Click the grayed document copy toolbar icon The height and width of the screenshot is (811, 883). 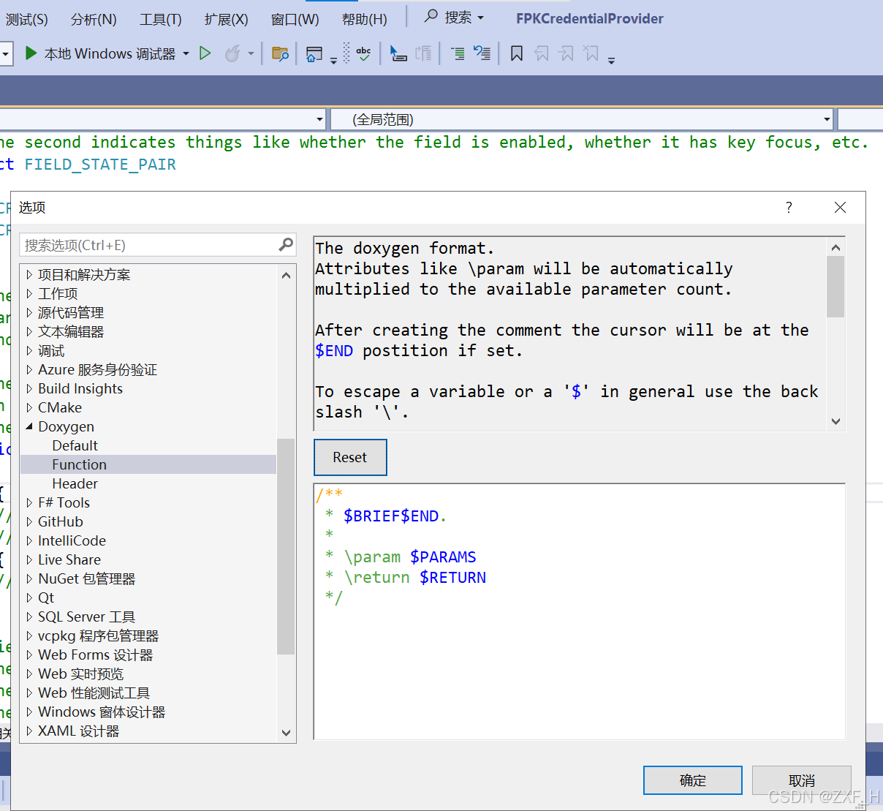(423, 53)
